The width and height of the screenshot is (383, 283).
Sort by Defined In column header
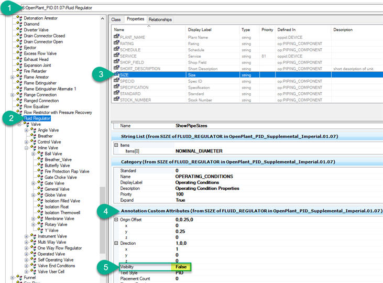(x=303, y=29)
